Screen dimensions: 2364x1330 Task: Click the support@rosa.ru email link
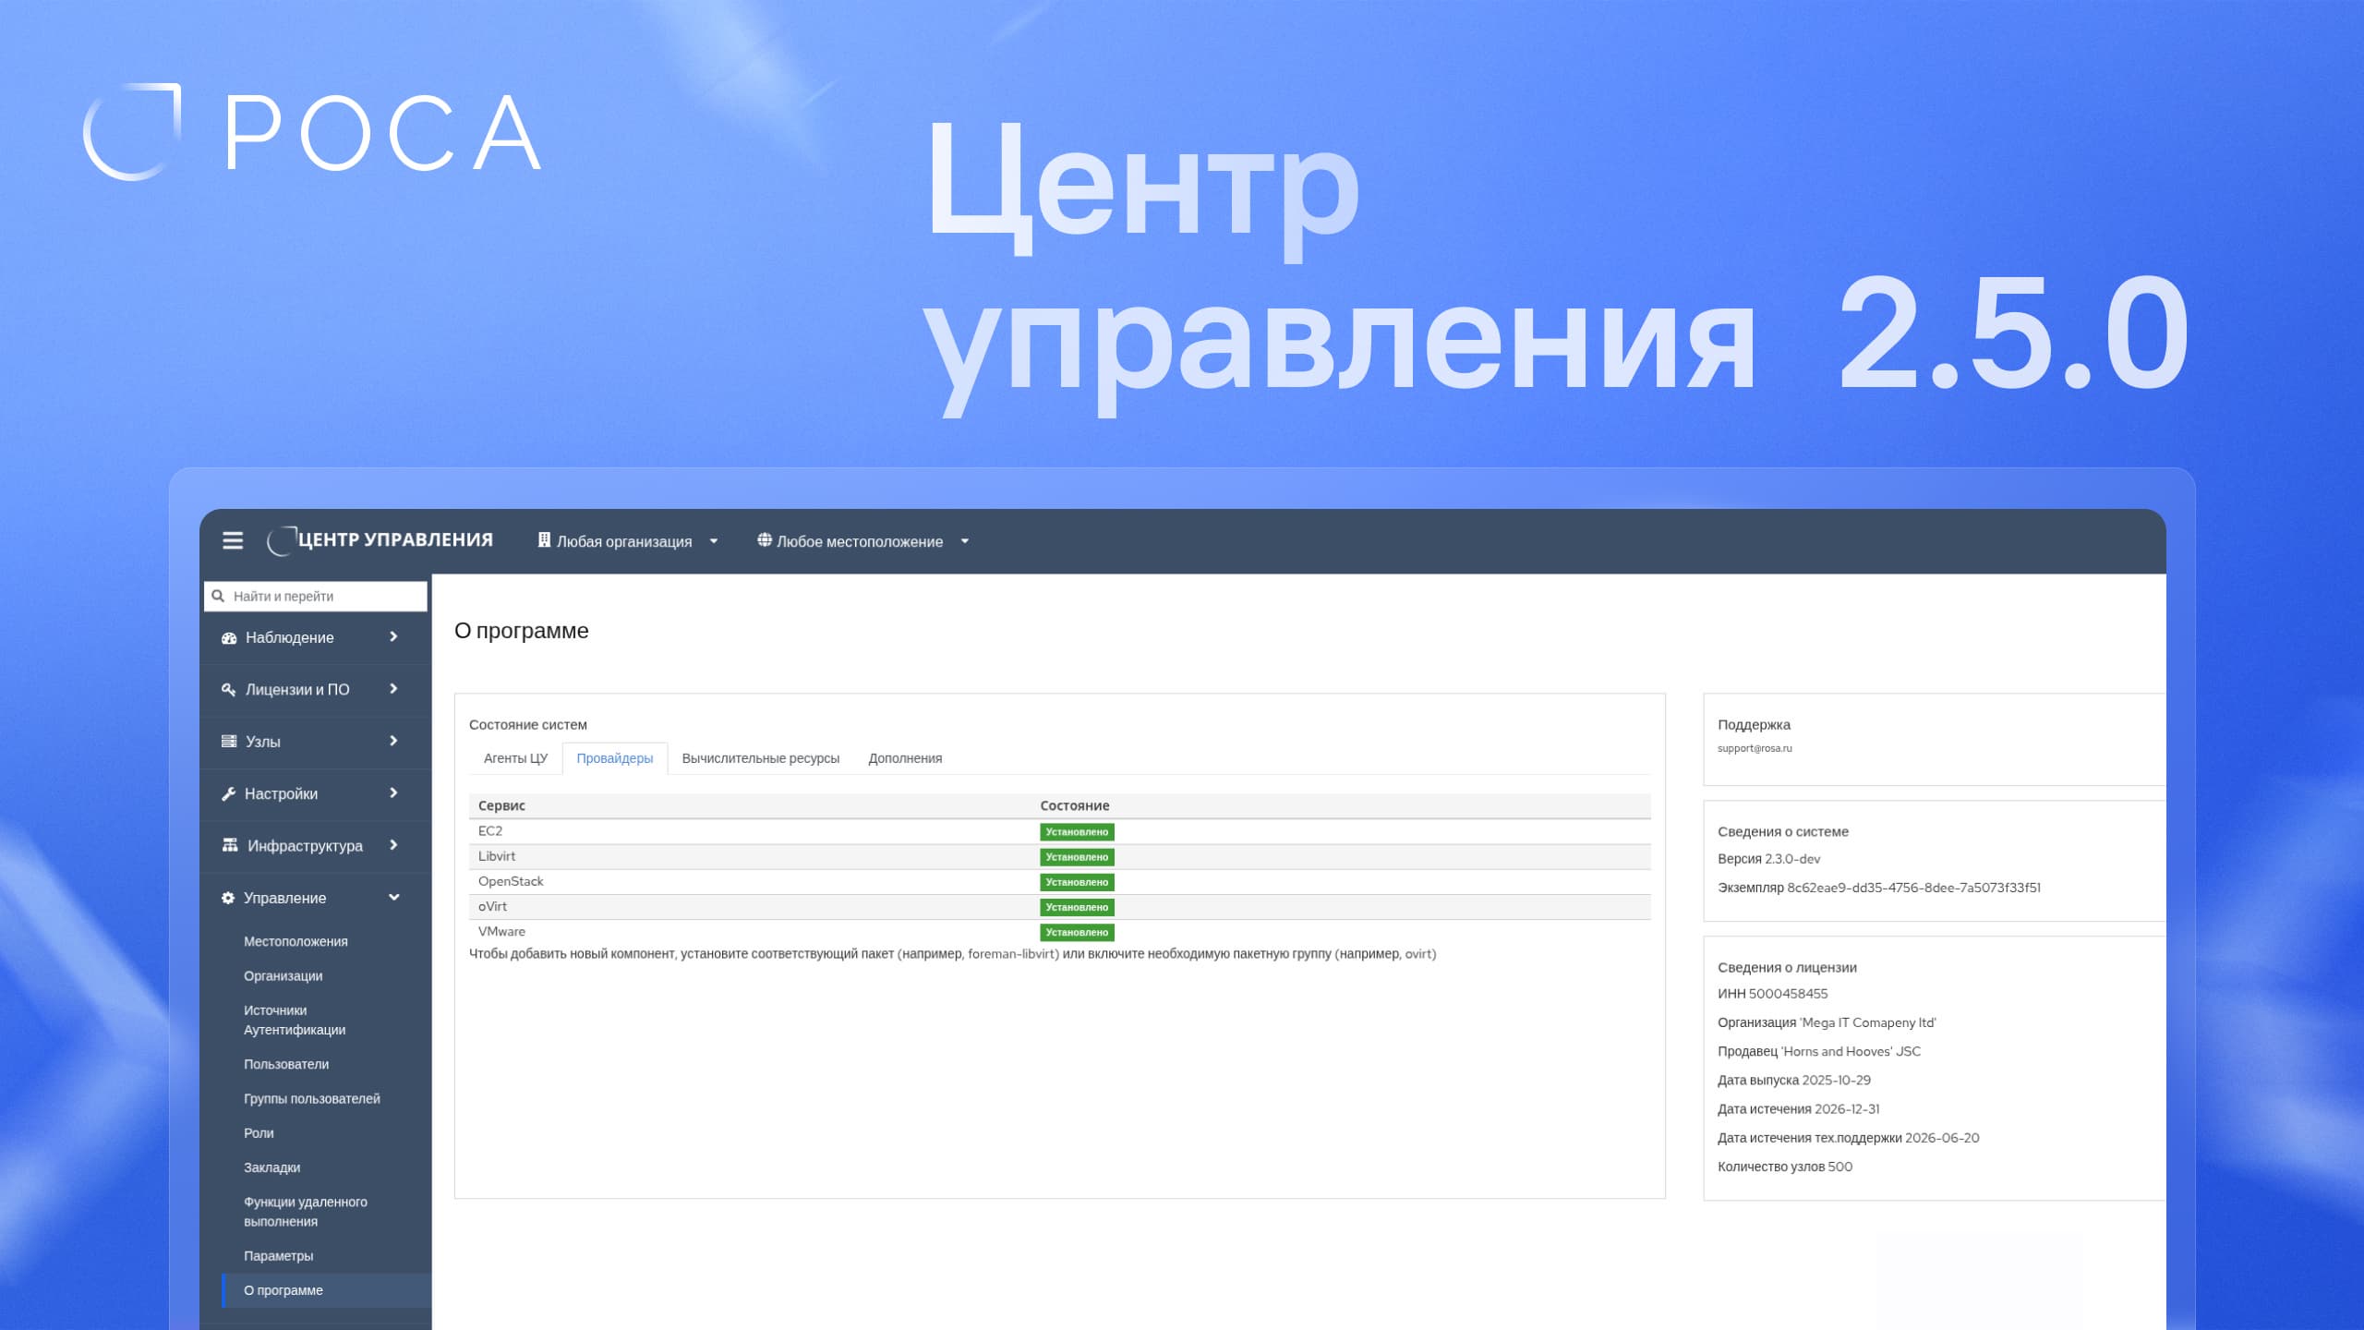[x=1755, y=749]
